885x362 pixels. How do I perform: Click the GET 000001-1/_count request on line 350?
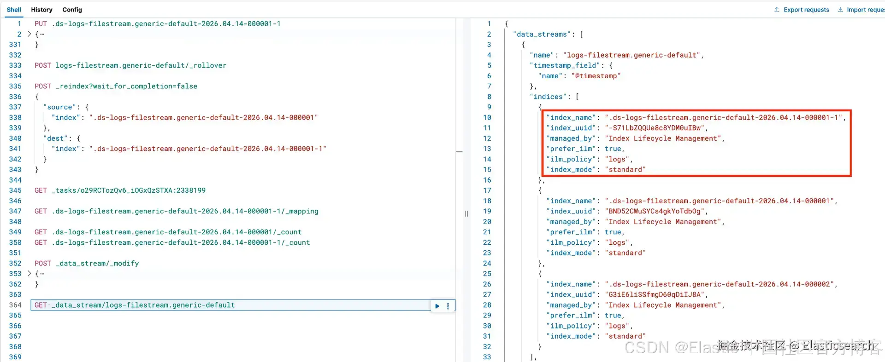(x=172, y=243)
